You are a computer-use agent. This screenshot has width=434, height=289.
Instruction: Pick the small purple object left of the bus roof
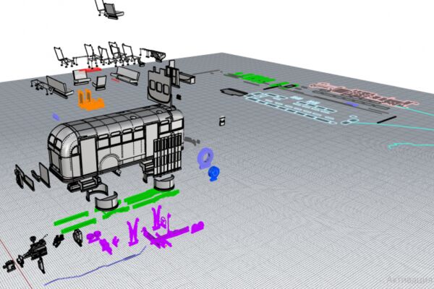coord(56,117)
